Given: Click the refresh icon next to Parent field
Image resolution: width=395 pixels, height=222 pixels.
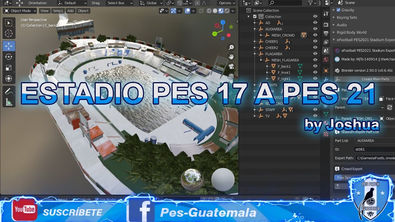Looking at the screenshot, I should click(x=390, y=107).
